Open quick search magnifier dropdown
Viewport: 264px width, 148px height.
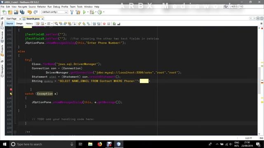click(x=226, y=7)
